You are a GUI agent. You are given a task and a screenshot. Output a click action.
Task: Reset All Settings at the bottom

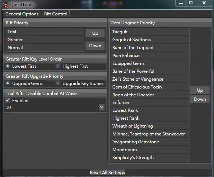click(x=107, y=173)
